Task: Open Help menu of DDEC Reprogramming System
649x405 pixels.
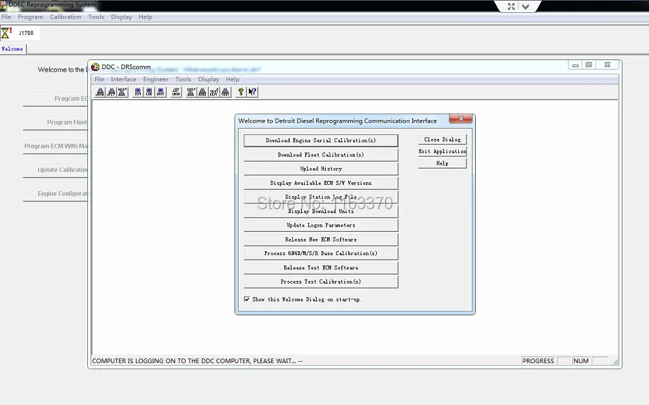Action: 145,17
